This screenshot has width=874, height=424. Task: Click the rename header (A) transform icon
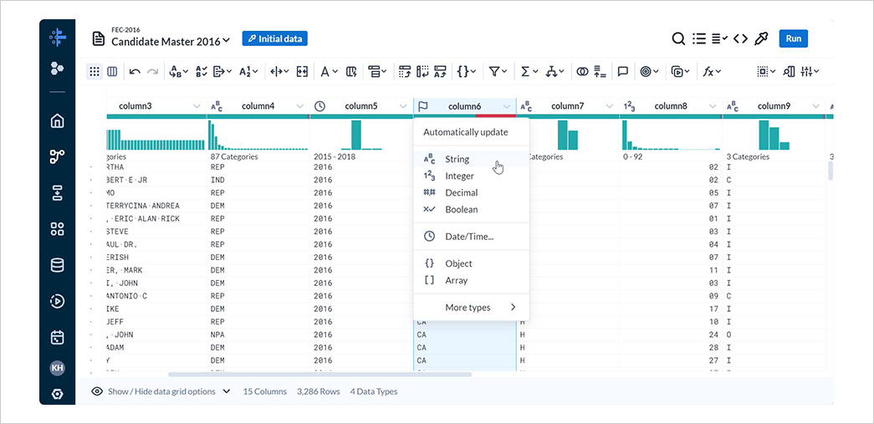[x=440, y=71]
